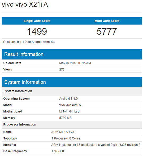This screenshot has height=156, width=143.
Task: Select the frequency value '1.99 GHz'
Action: pos(58,151)
